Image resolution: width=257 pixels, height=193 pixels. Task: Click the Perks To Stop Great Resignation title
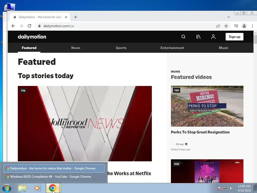[200, 132]
